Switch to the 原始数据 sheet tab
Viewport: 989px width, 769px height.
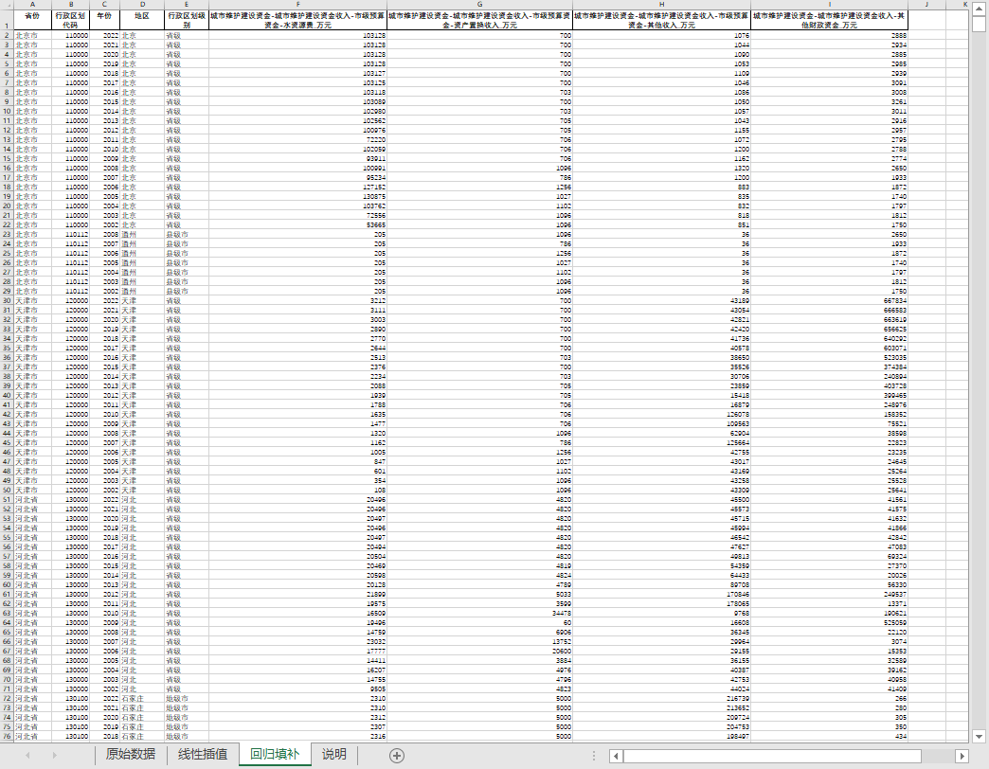(131, 754)
